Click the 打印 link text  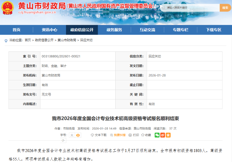coord(136,135)
